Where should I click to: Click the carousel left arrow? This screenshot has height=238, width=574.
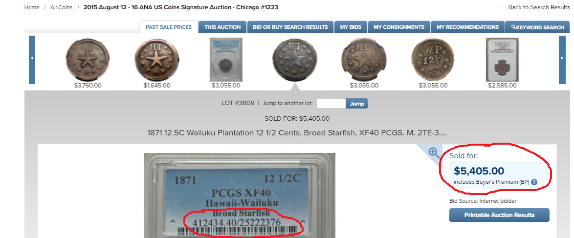(32, 60)
